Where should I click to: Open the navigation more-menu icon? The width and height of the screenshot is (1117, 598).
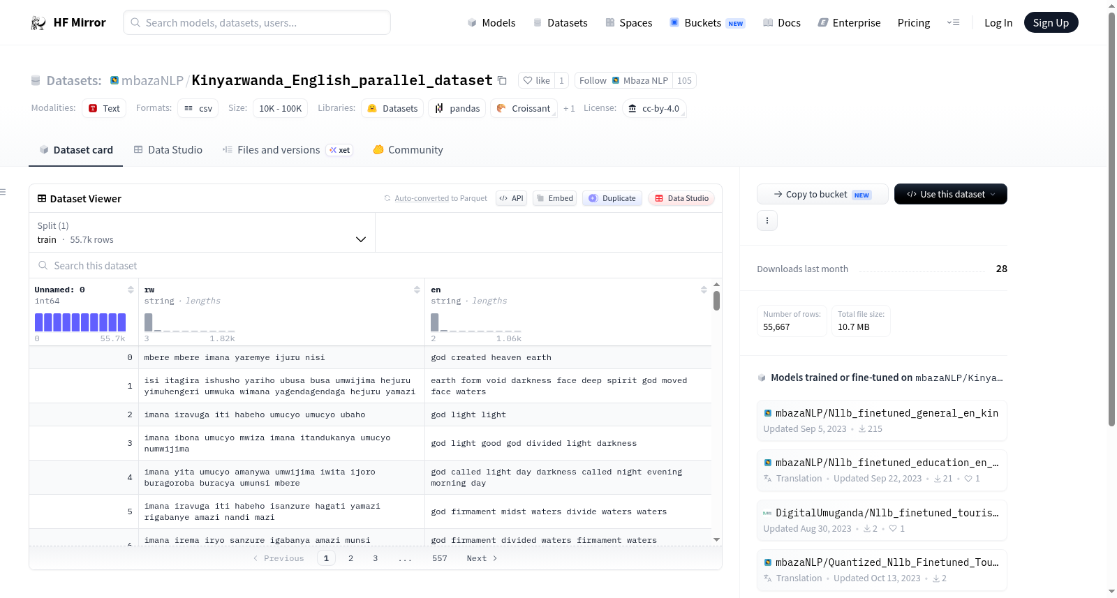pos(953,23)
